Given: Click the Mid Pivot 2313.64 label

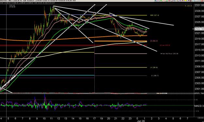Looking at the screenshot, I should [169, 54].
